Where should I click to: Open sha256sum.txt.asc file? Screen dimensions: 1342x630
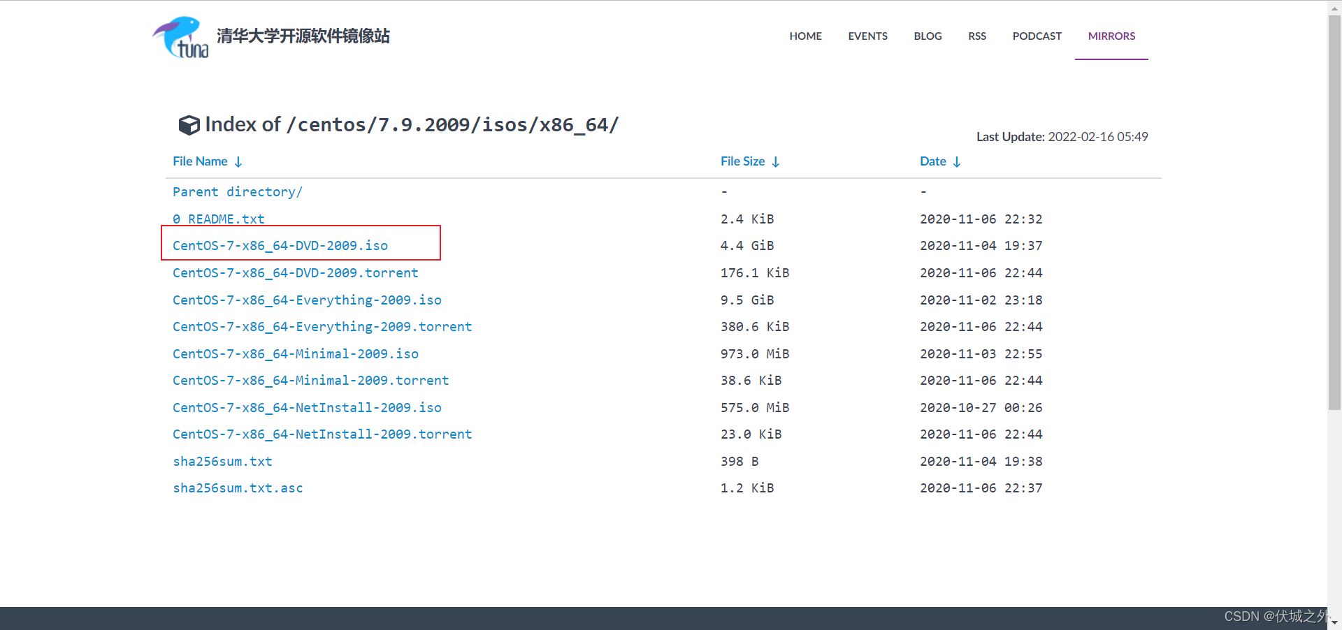point(238,488)
